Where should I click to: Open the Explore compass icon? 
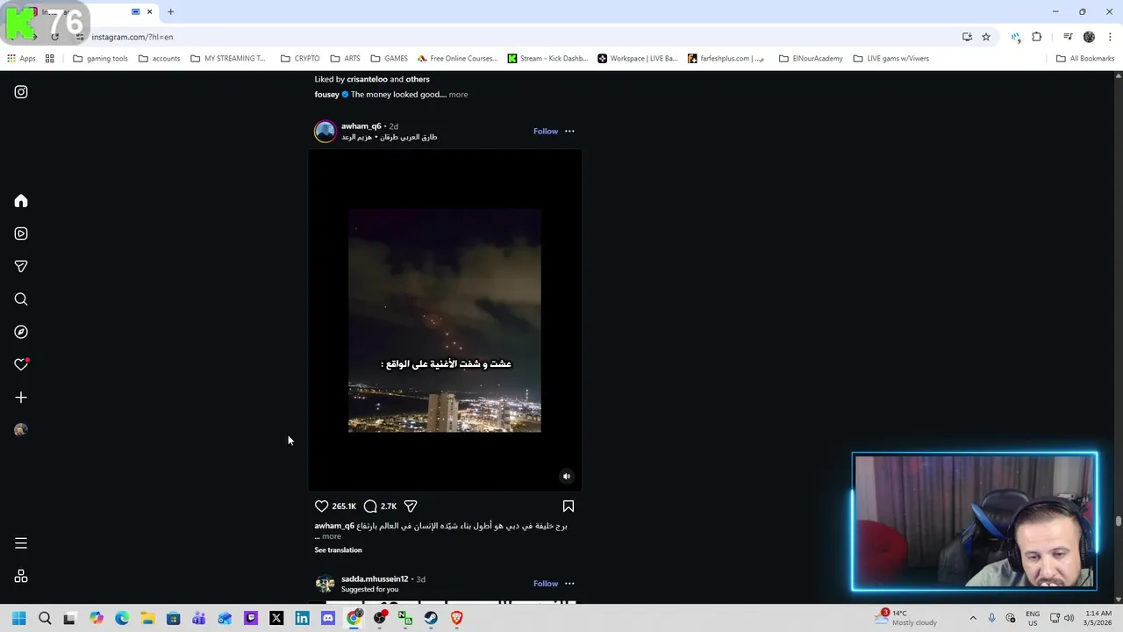click(x=21, y=332)
